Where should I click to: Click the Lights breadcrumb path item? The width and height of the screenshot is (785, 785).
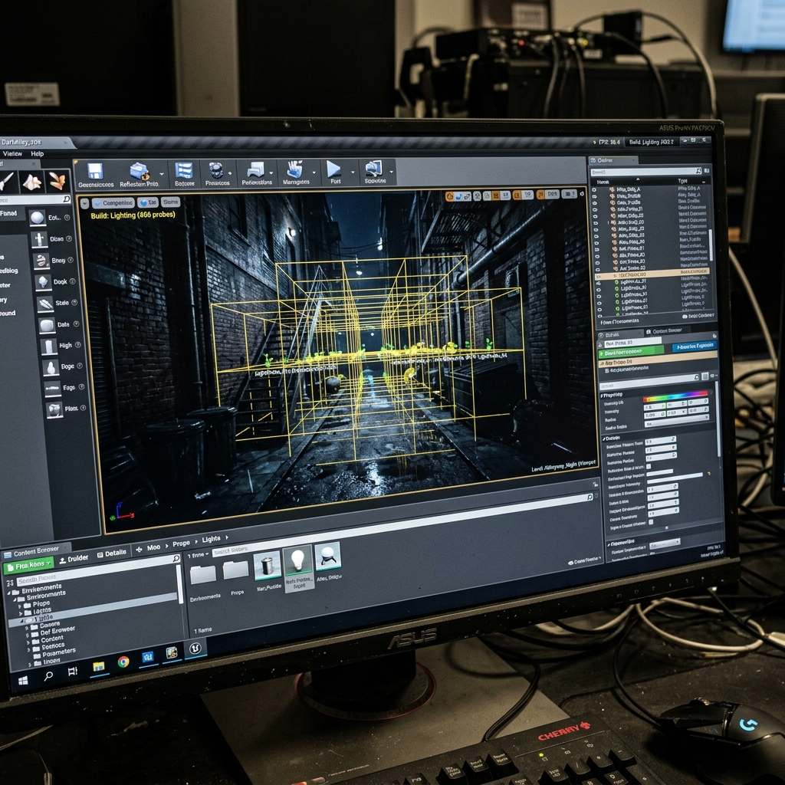coord(211,539)
